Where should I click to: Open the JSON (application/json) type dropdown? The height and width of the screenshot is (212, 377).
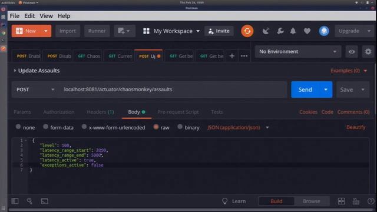238,127
